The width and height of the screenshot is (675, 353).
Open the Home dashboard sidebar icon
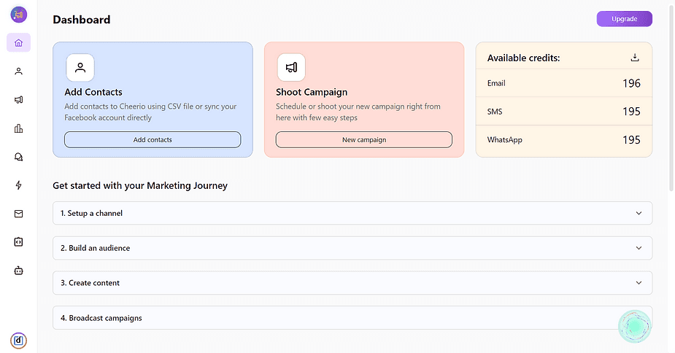click(18, 43)
